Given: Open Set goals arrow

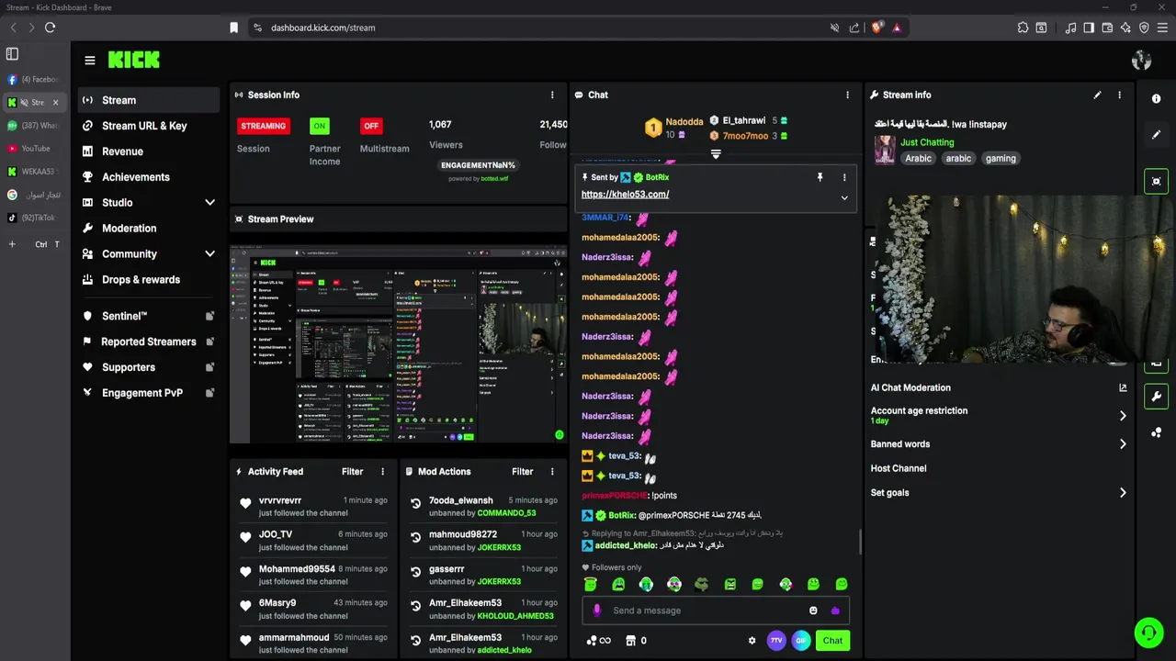Looking at the screenshot, I should pos(1123,493).
